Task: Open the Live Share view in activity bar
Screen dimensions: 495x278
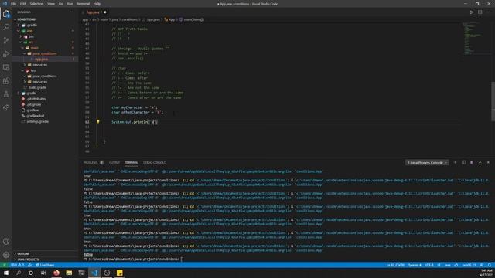Action: coord(6,107)
